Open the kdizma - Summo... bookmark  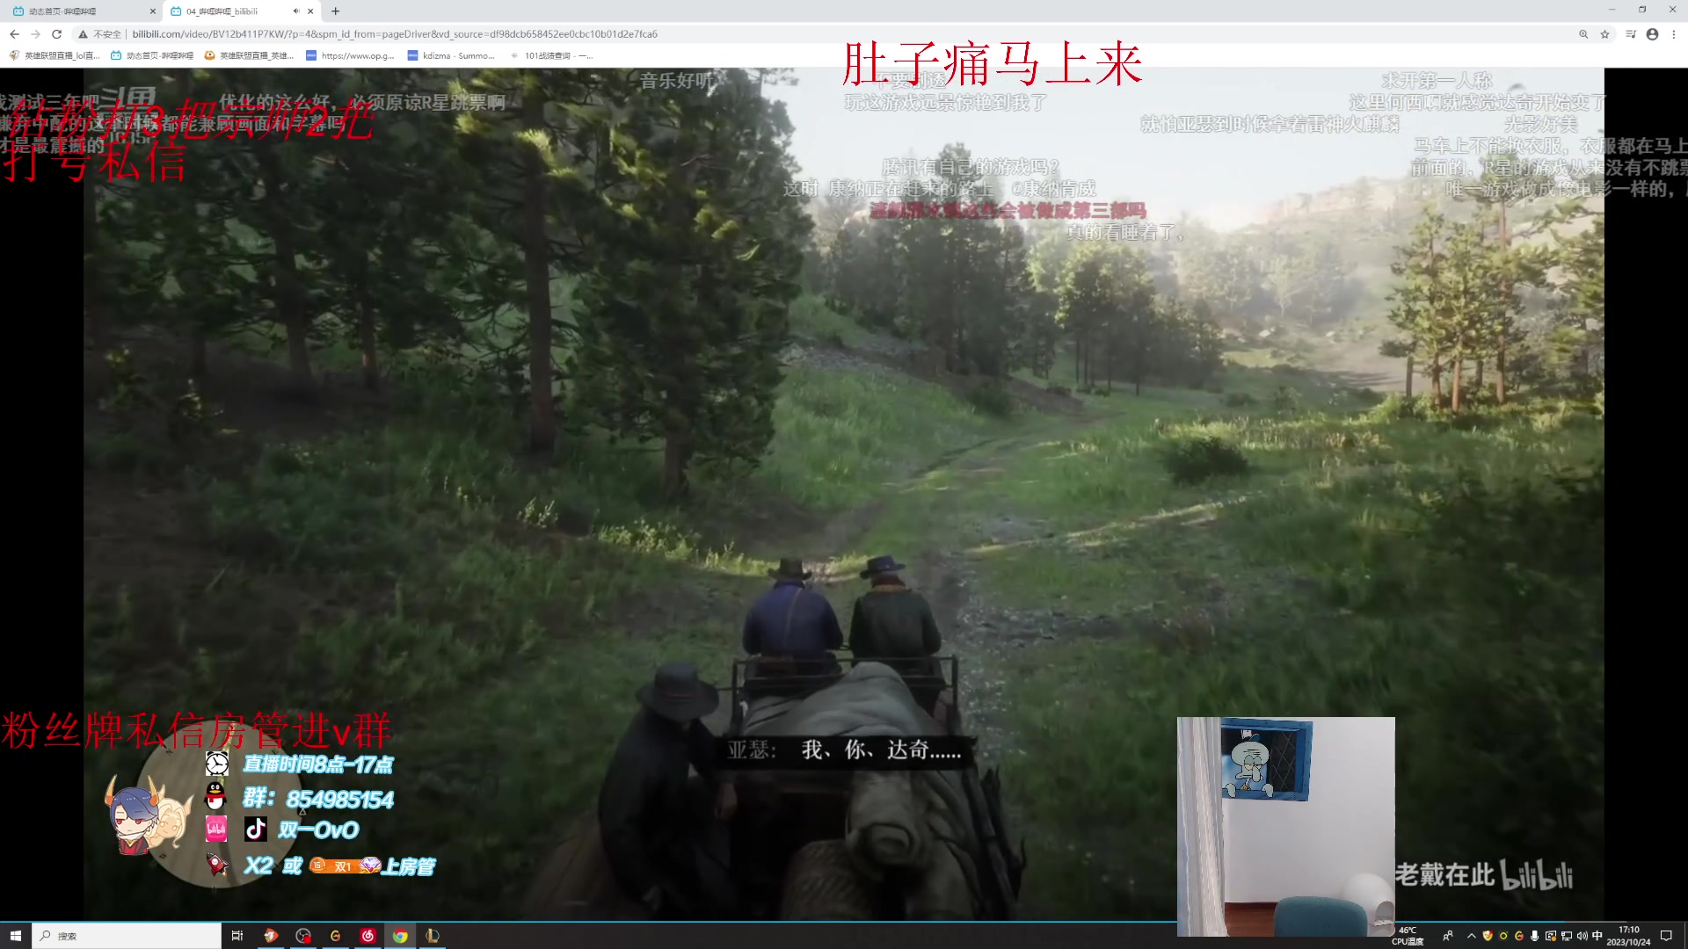click(451, 55)
